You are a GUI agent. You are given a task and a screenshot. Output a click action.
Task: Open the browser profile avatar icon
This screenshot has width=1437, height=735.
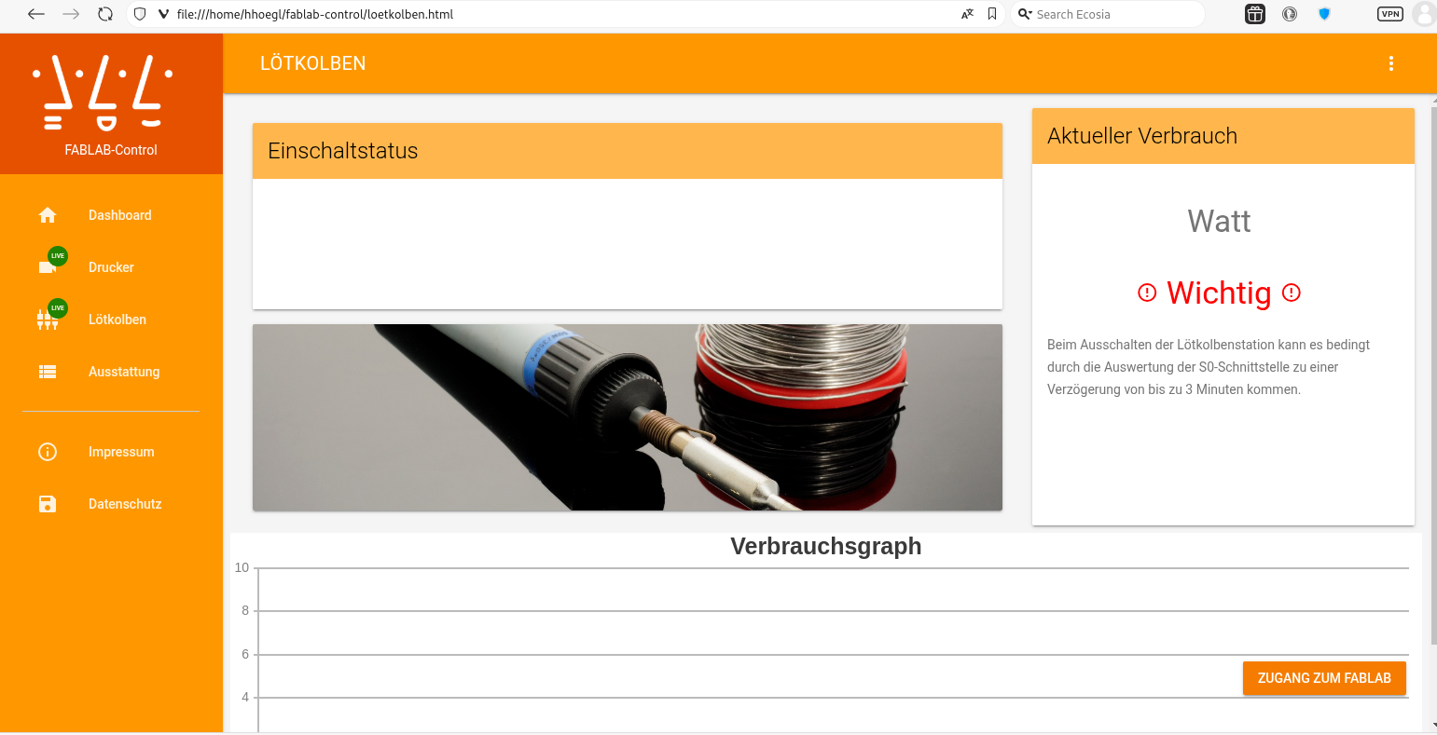1425,14
